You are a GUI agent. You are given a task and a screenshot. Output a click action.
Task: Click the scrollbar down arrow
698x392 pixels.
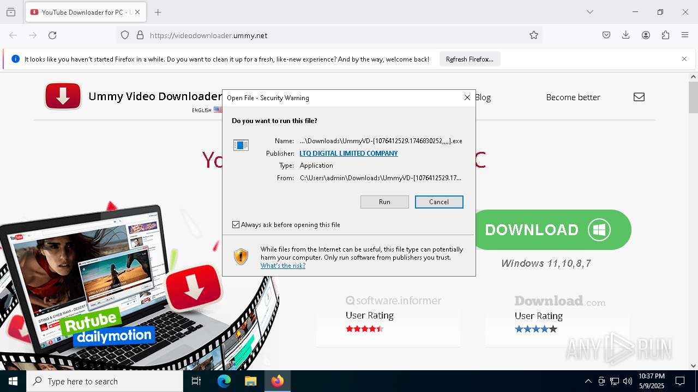[x=693, y=366]
